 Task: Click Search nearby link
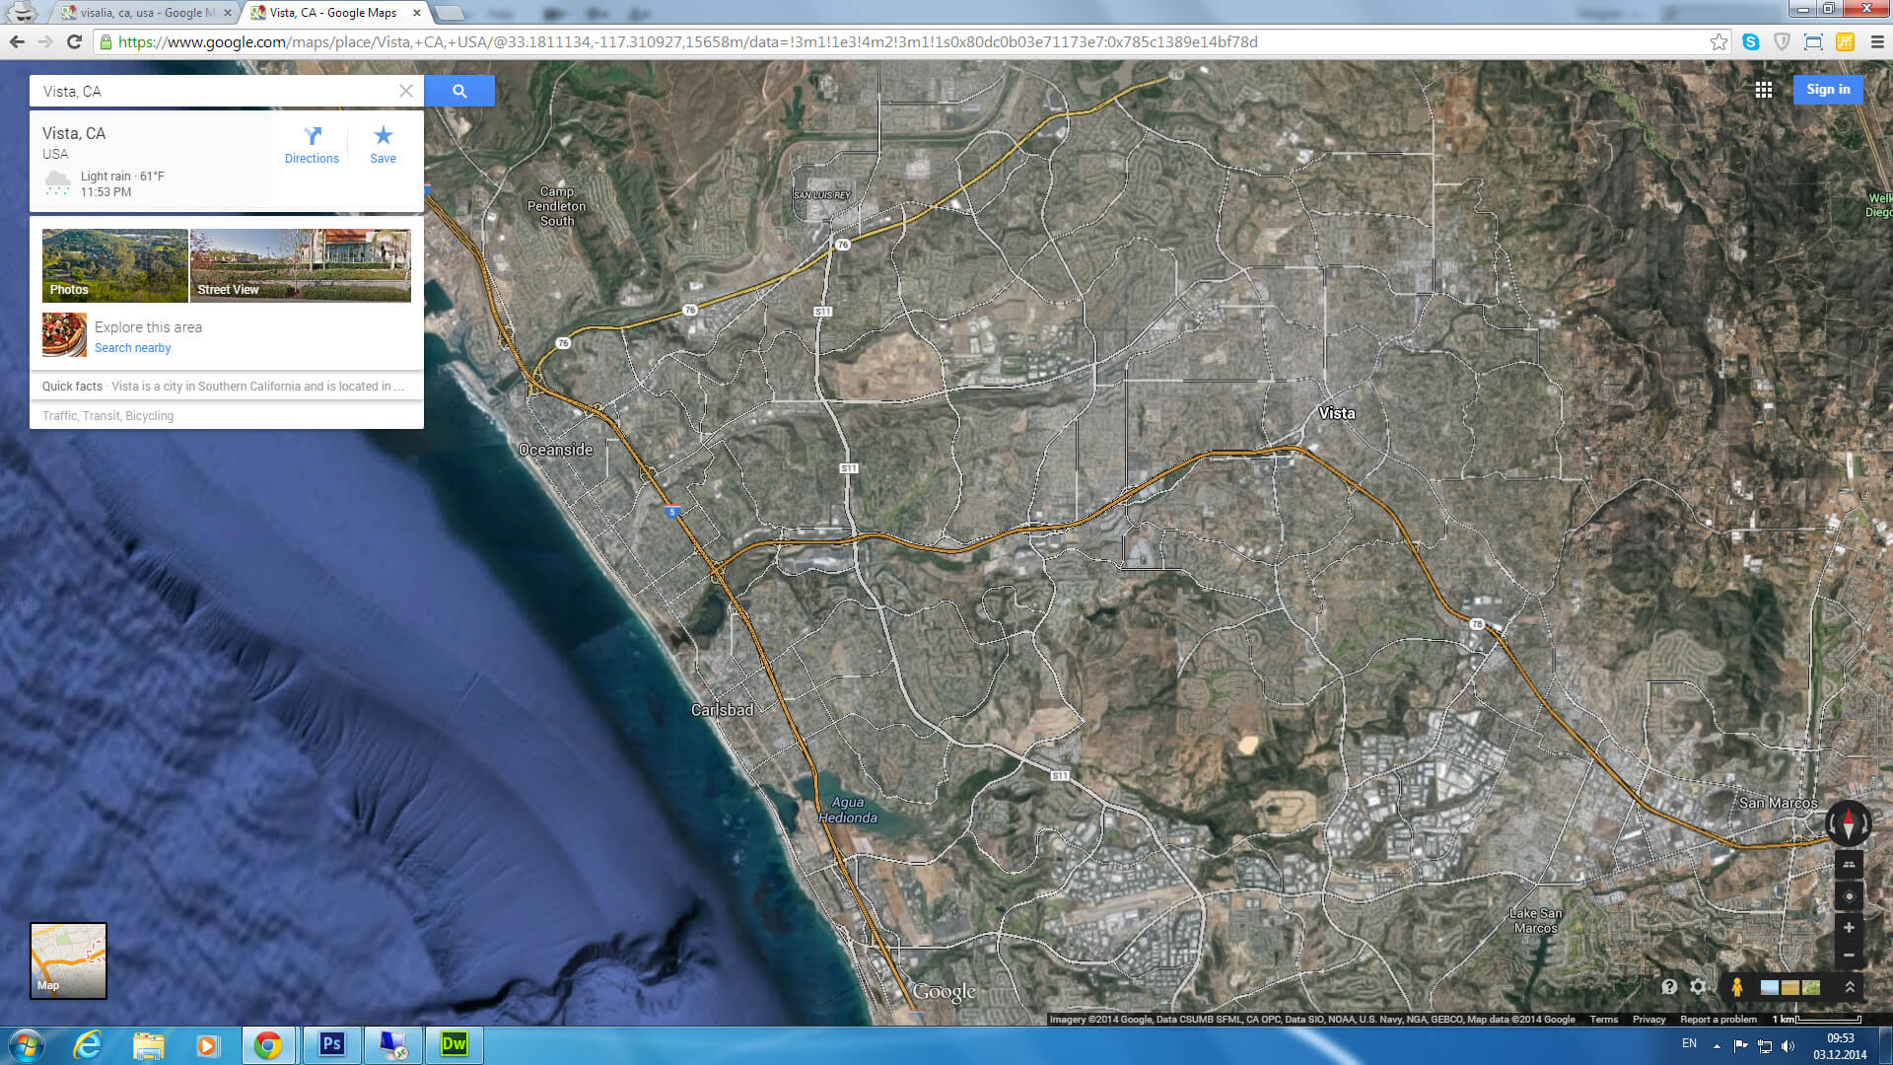132,348
